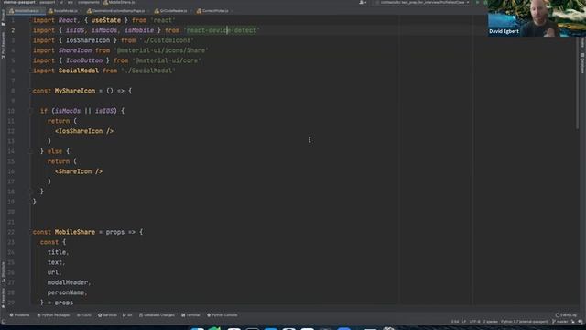Toggle the Favorites side panel
This screenshot has width=586, height=330.
tap(3, 297)
